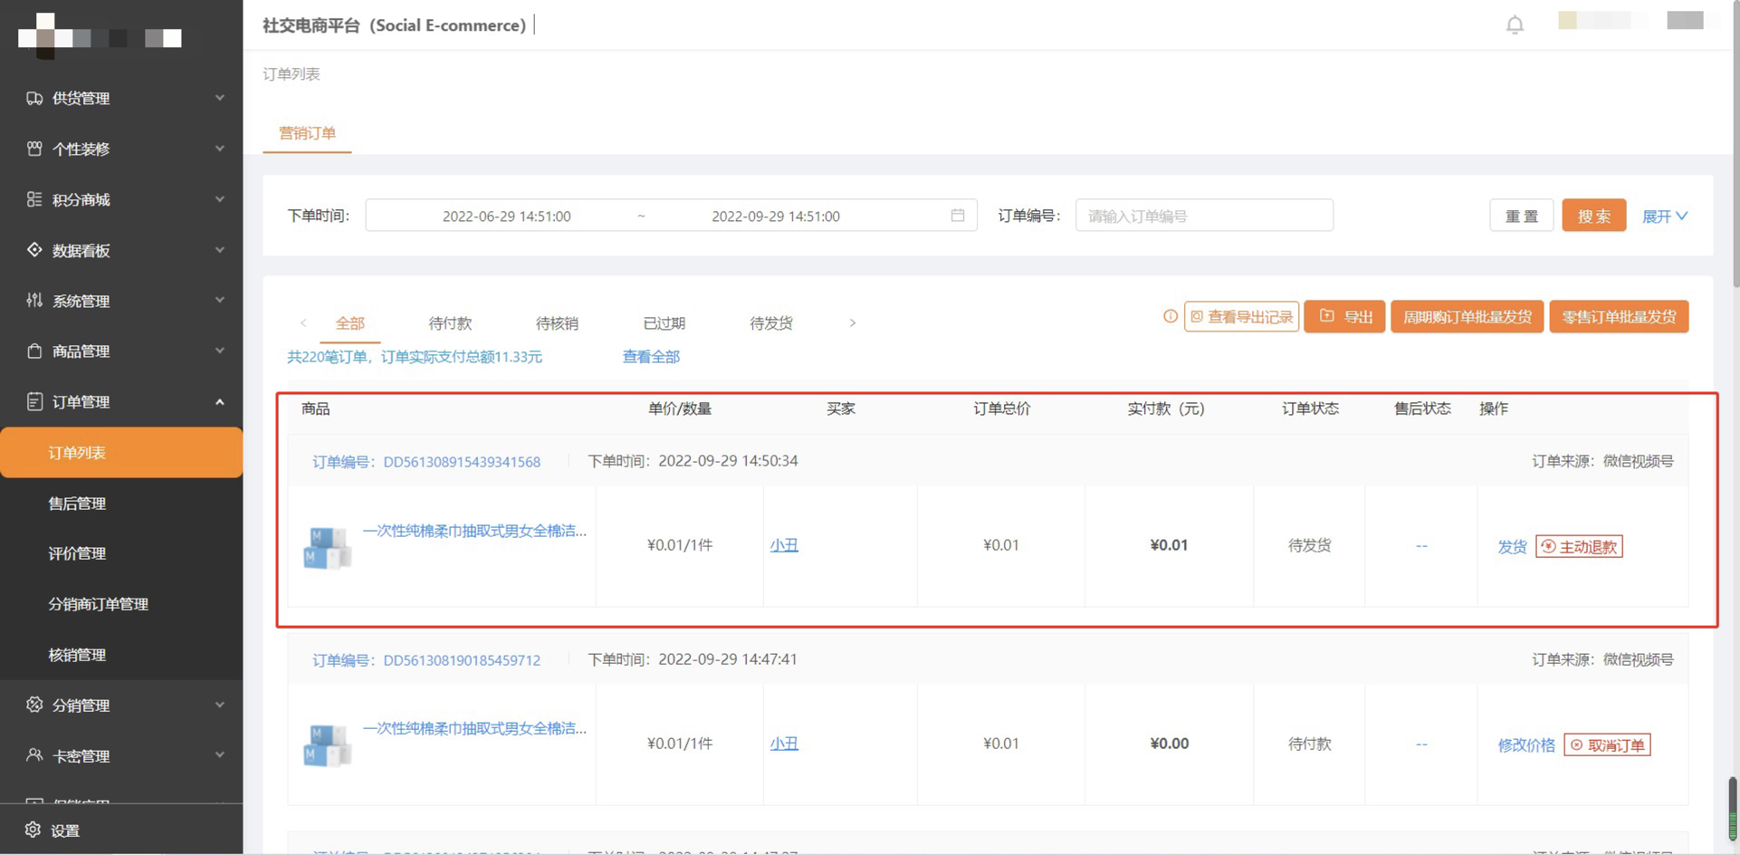This screenshot has height=855, width=1740.
Task: Open the notification bell
Action: pos(1515,24)
